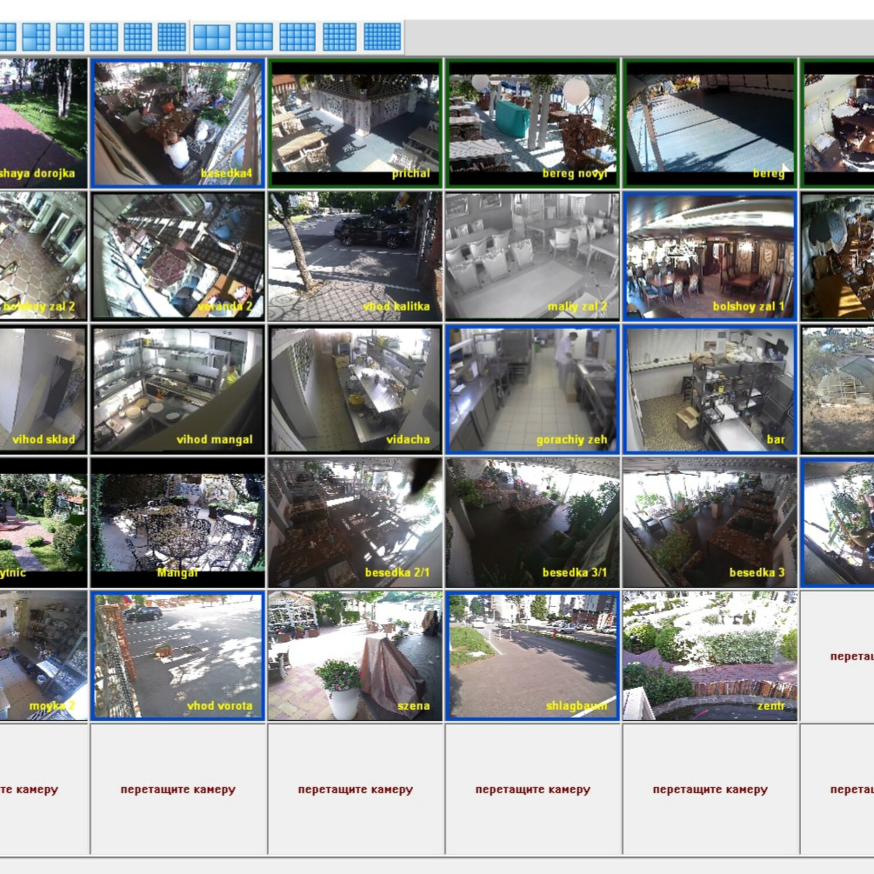Select the shlagbaum camera feed
The width and height of the screenshot is (874, 874).
[x=533, y=656]
